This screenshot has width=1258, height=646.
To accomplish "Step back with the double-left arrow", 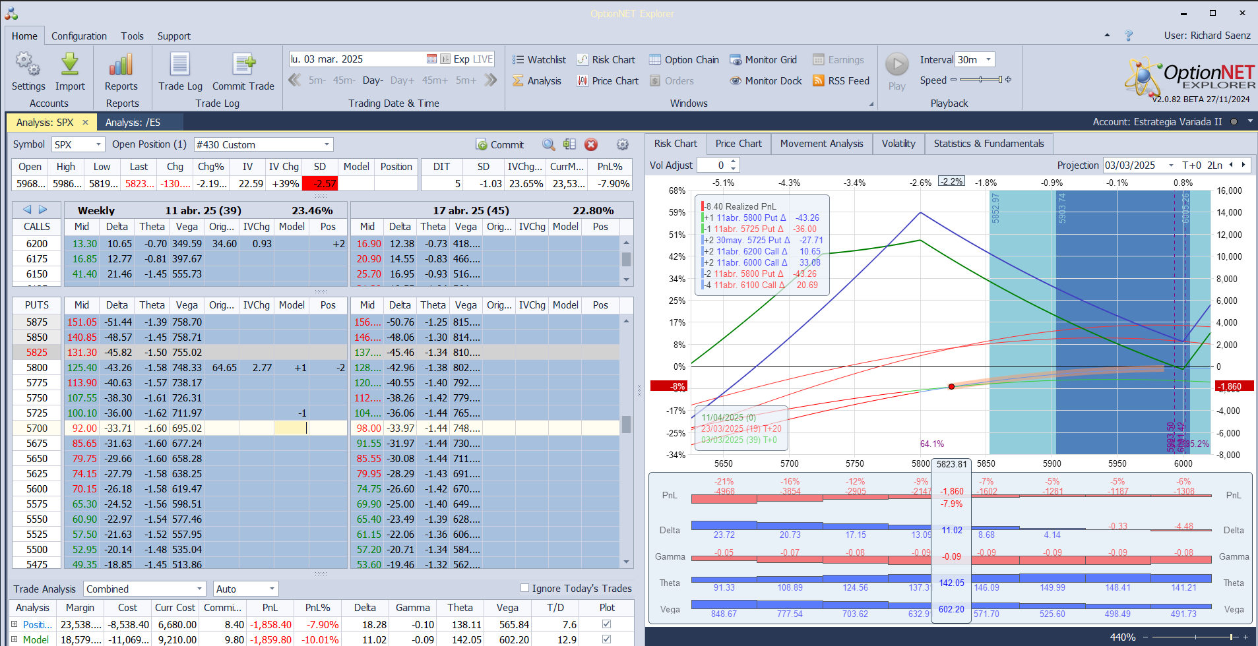I will click(295, 80).
